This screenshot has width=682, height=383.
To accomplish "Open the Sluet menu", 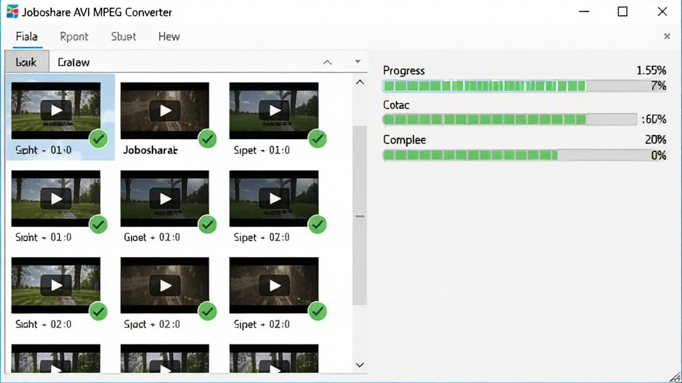I will [x=123, y=37].
